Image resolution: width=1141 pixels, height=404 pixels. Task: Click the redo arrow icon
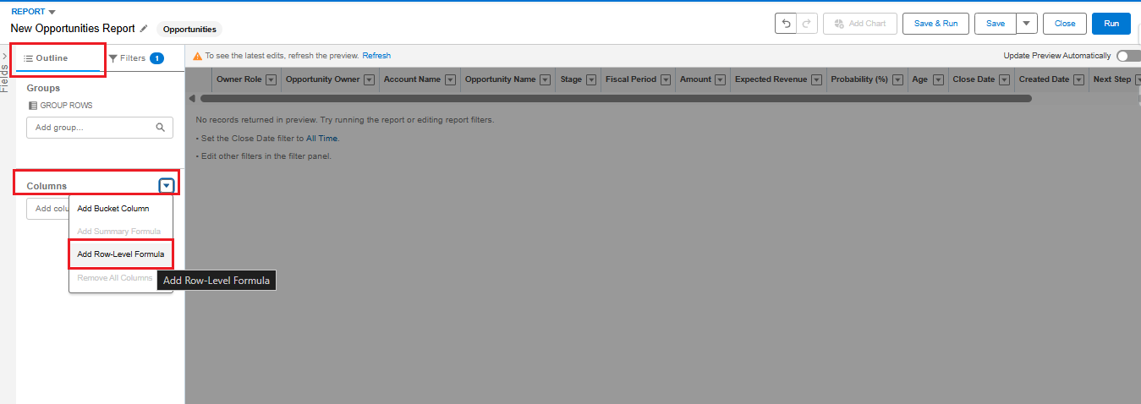(x=807, y=24)
